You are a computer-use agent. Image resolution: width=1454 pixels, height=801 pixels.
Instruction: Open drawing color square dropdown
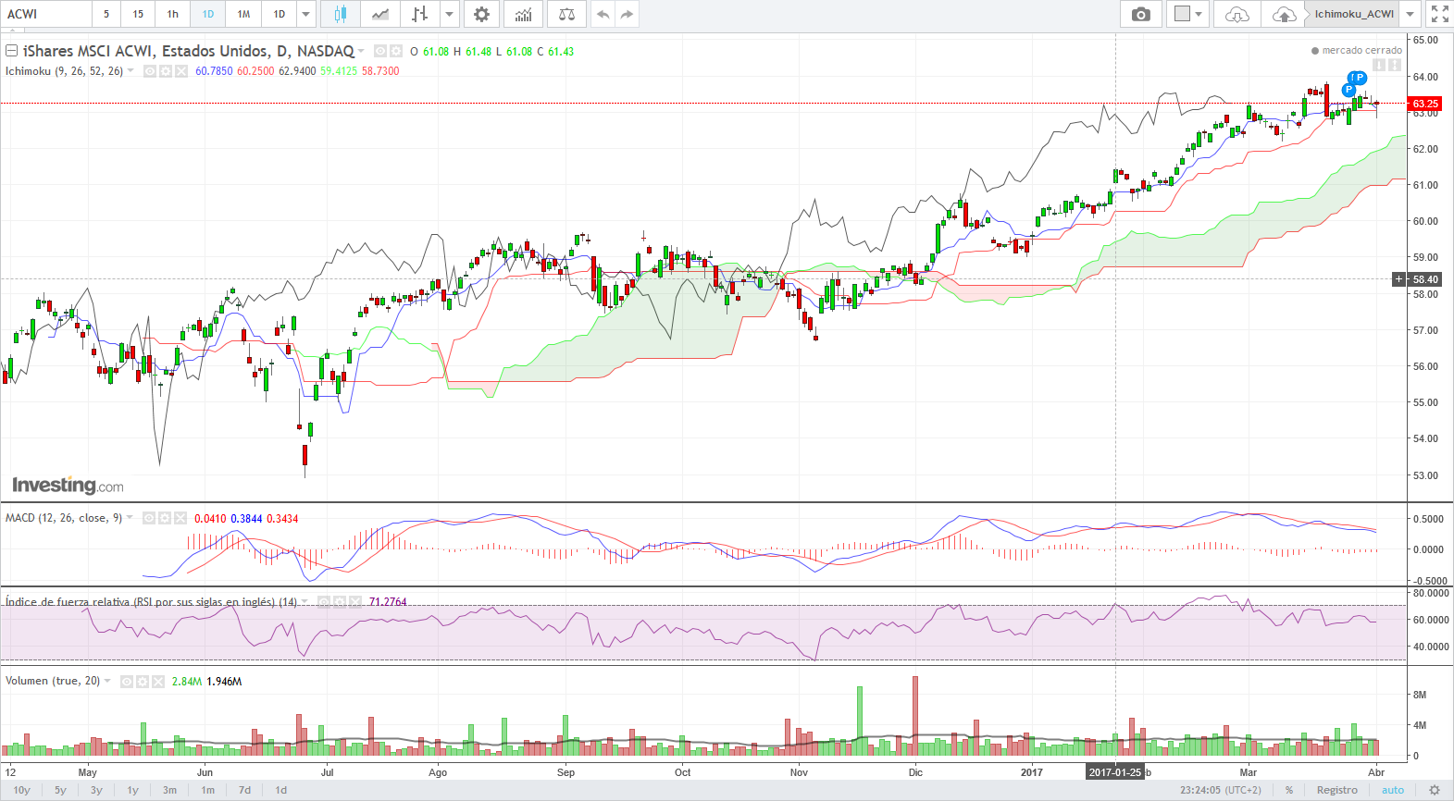[1187, 14]
